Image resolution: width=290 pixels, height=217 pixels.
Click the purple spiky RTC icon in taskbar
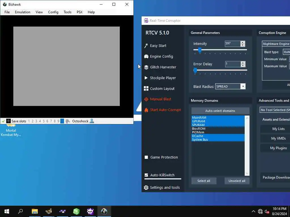(90, 211)
